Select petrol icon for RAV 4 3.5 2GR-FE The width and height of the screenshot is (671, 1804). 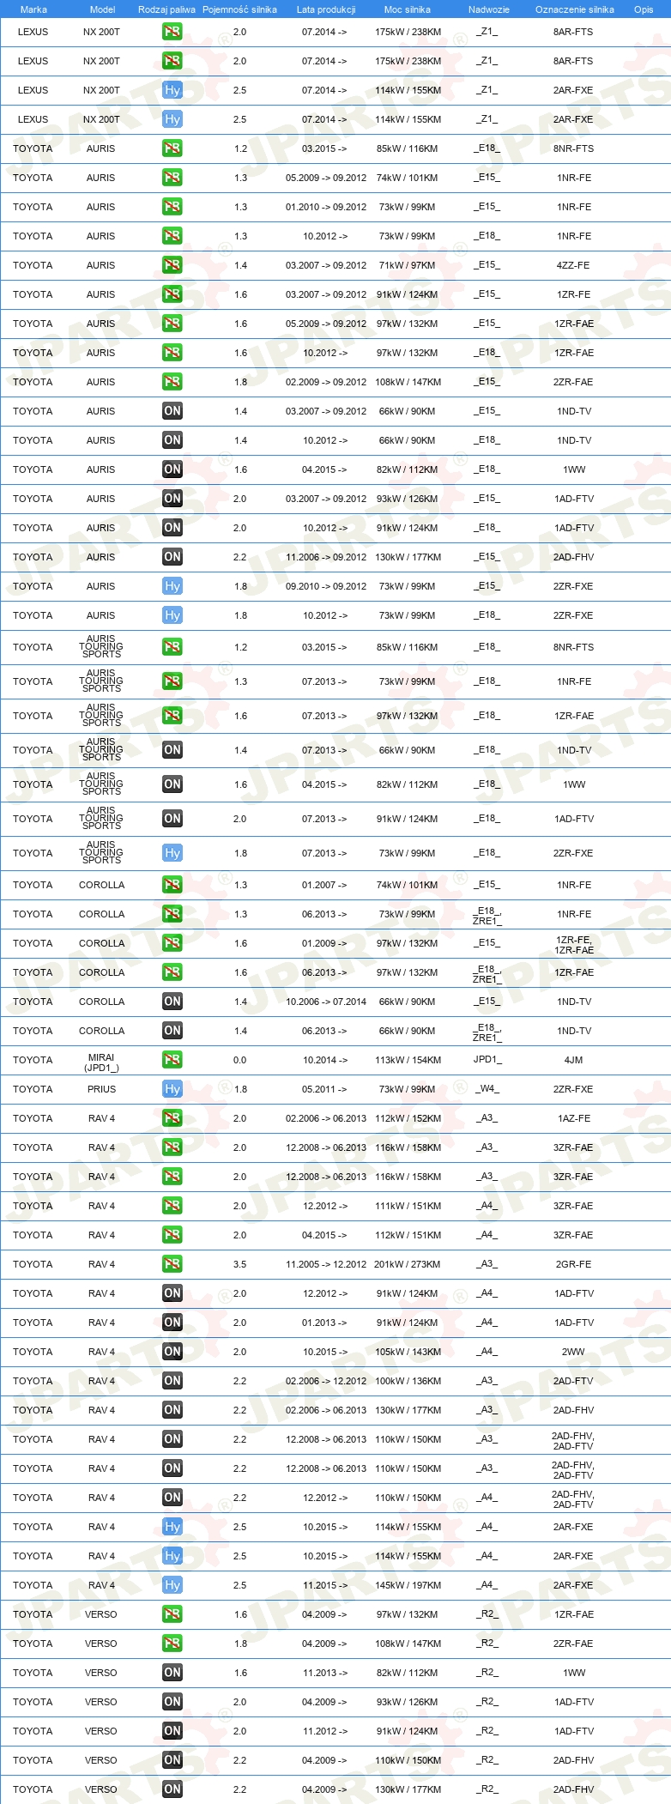coord(172,1264)
